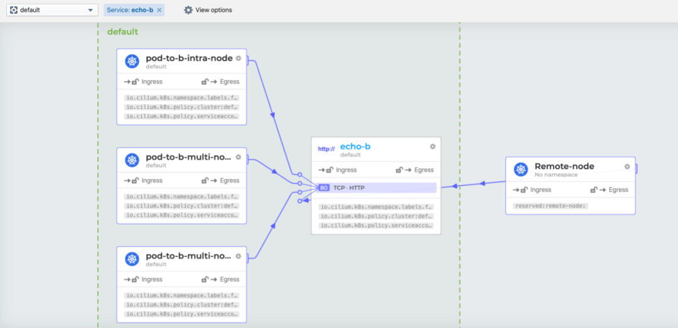Select policy.cluster label in pod-to-b-intra-node card
678x328 pixels.
click(181, 107)
